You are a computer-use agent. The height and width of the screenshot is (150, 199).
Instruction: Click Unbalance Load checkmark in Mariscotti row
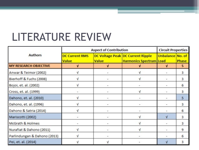tap(167, 117)
